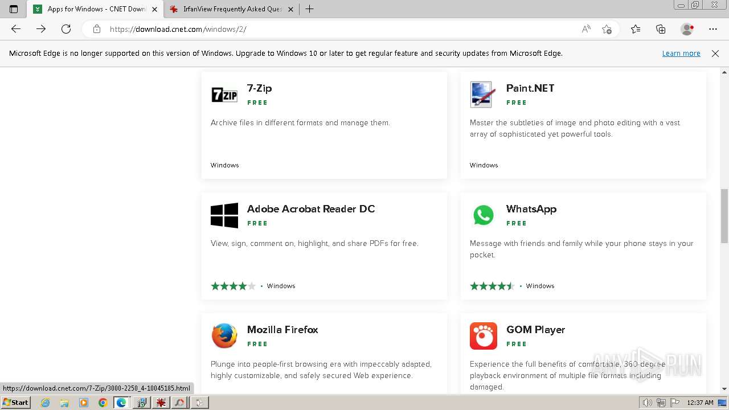Open the tab actions menu icon

14,9
